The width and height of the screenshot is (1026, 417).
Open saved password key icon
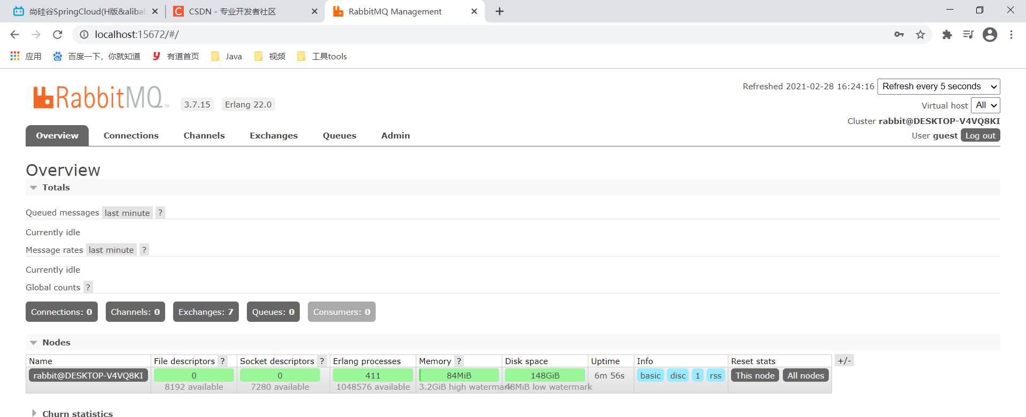click(899, 35)
